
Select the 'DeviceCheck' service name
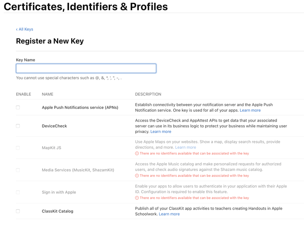point(54,126)
